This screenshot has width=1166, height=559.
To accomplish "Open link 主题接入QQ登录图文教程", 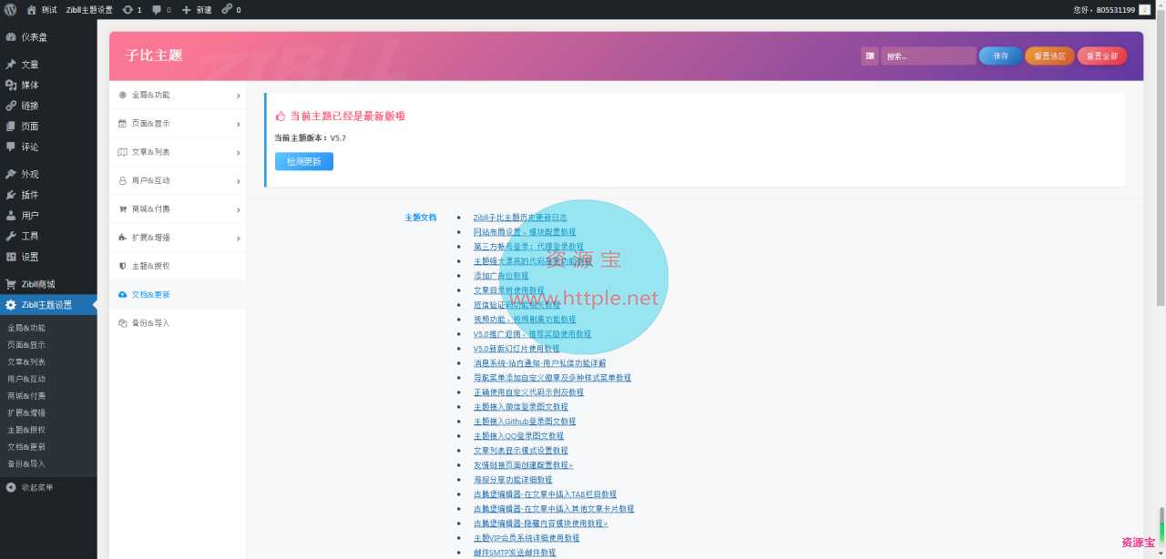I will coord(518,436).
